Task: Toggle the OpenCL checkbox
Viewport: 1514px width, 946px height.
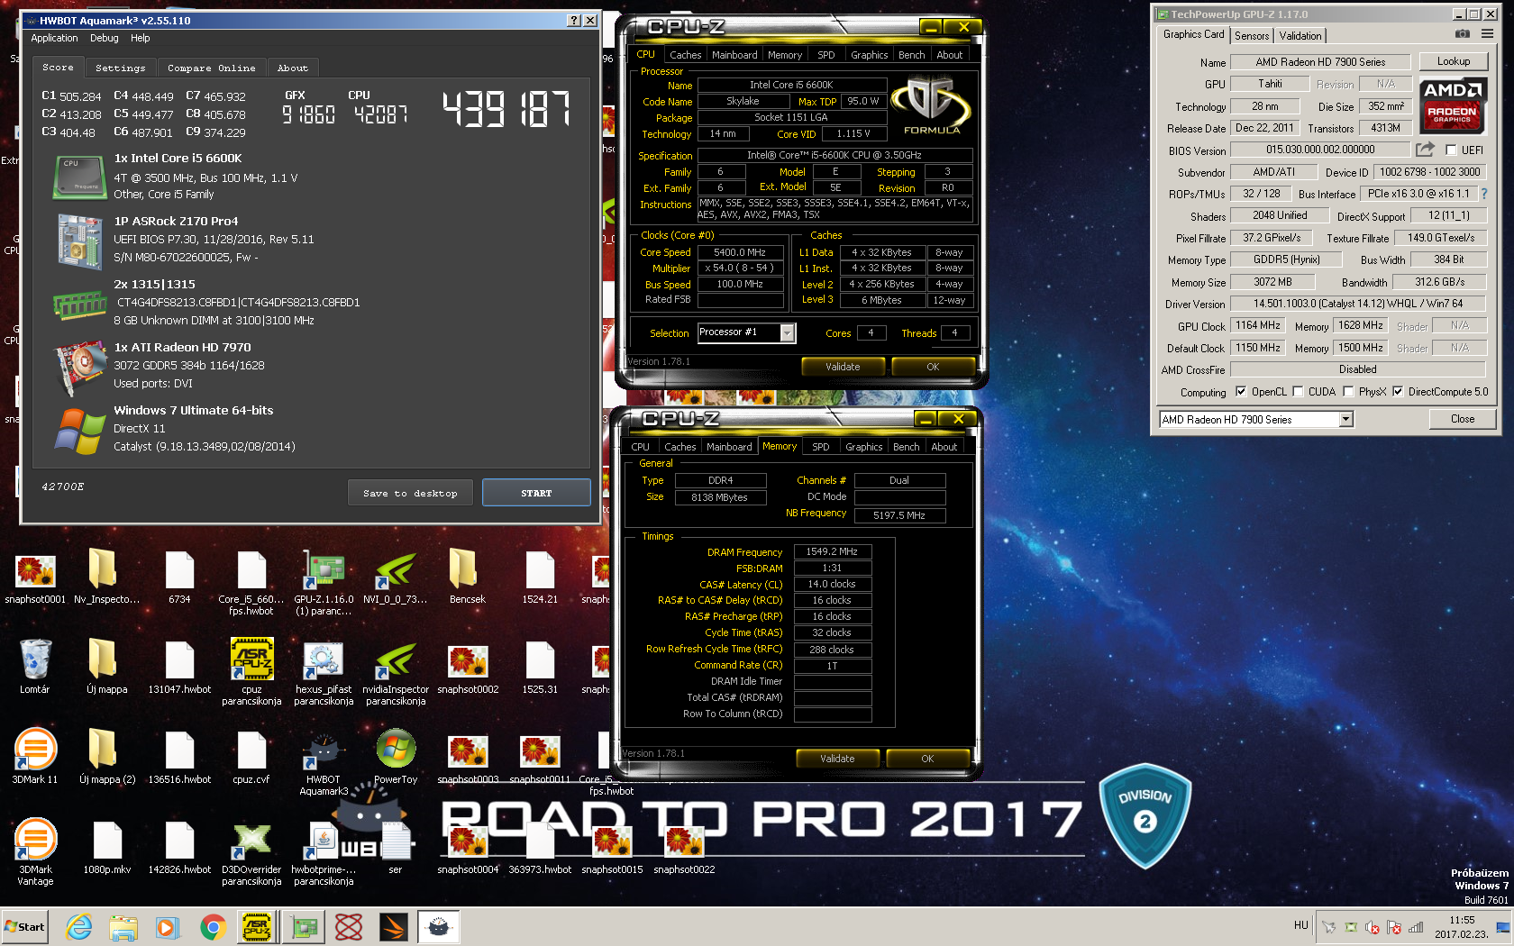Action: click(x=1241, y=391)
